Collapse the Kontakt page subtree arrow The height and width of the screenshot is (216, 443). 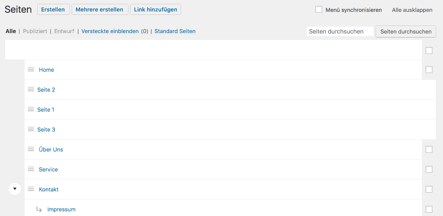pos(15,189)
